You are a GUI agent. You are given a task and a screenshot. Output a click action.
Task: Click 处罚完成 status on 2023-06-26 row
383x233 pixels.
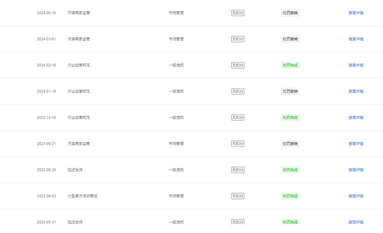click(x=290, y=170)
